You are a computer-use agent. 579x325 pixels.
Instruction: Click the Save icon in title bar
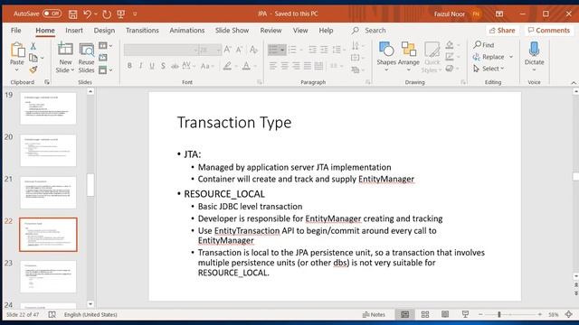point(72,14)
